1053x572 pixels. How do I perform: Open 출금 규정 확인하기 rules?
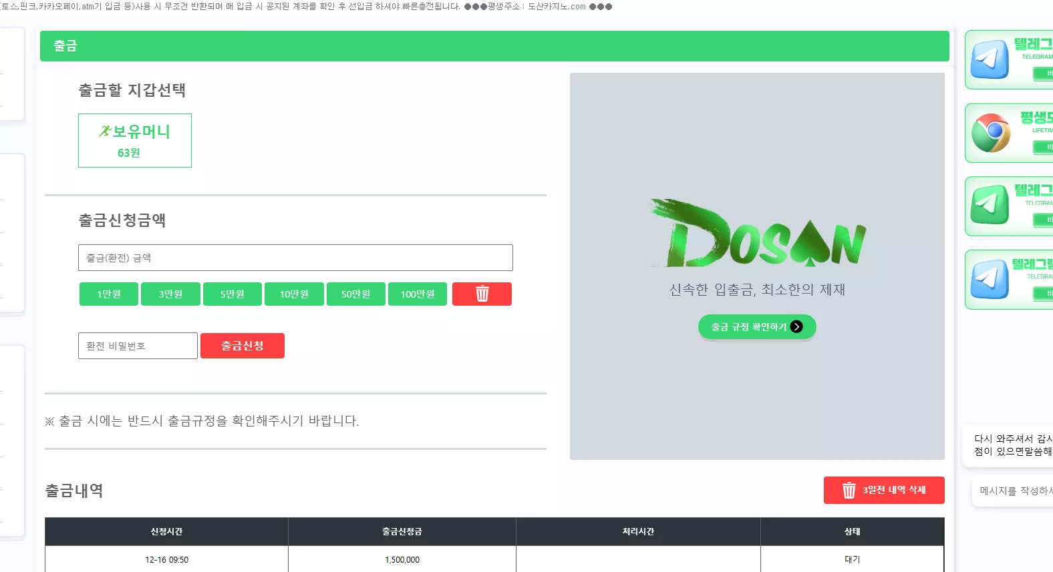pyautogui.click(x=757, y=327)
